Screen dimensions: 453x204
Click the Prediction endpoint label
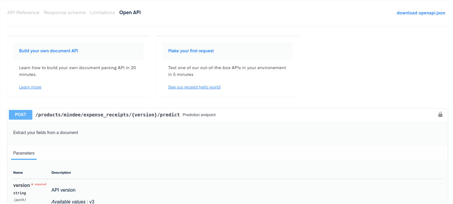tap(199, 115)
